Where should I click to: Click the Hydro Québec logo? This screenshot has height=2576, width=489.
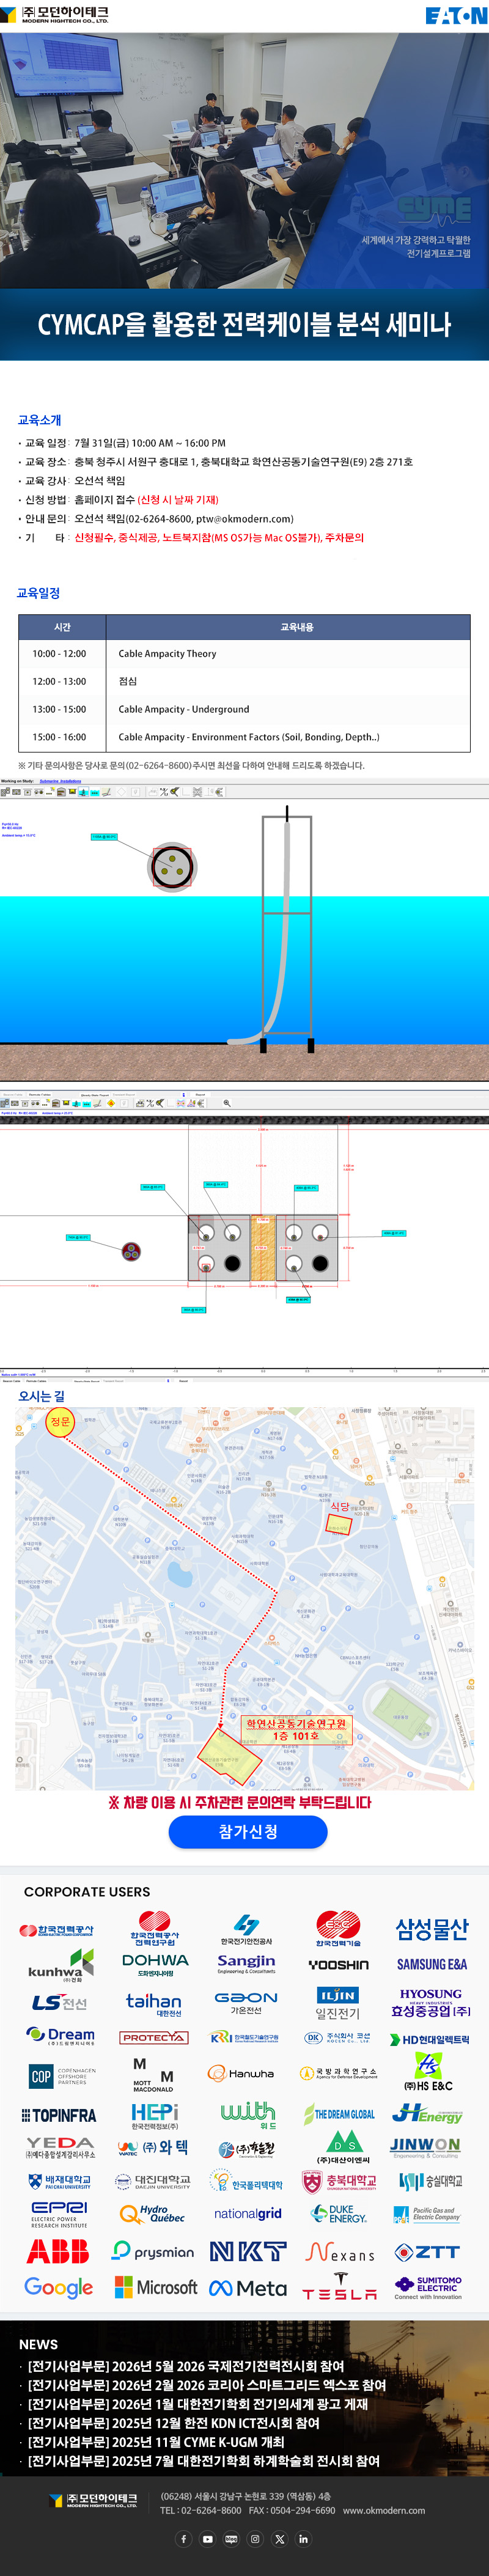pyautogui.click(x=152, y=2213)
